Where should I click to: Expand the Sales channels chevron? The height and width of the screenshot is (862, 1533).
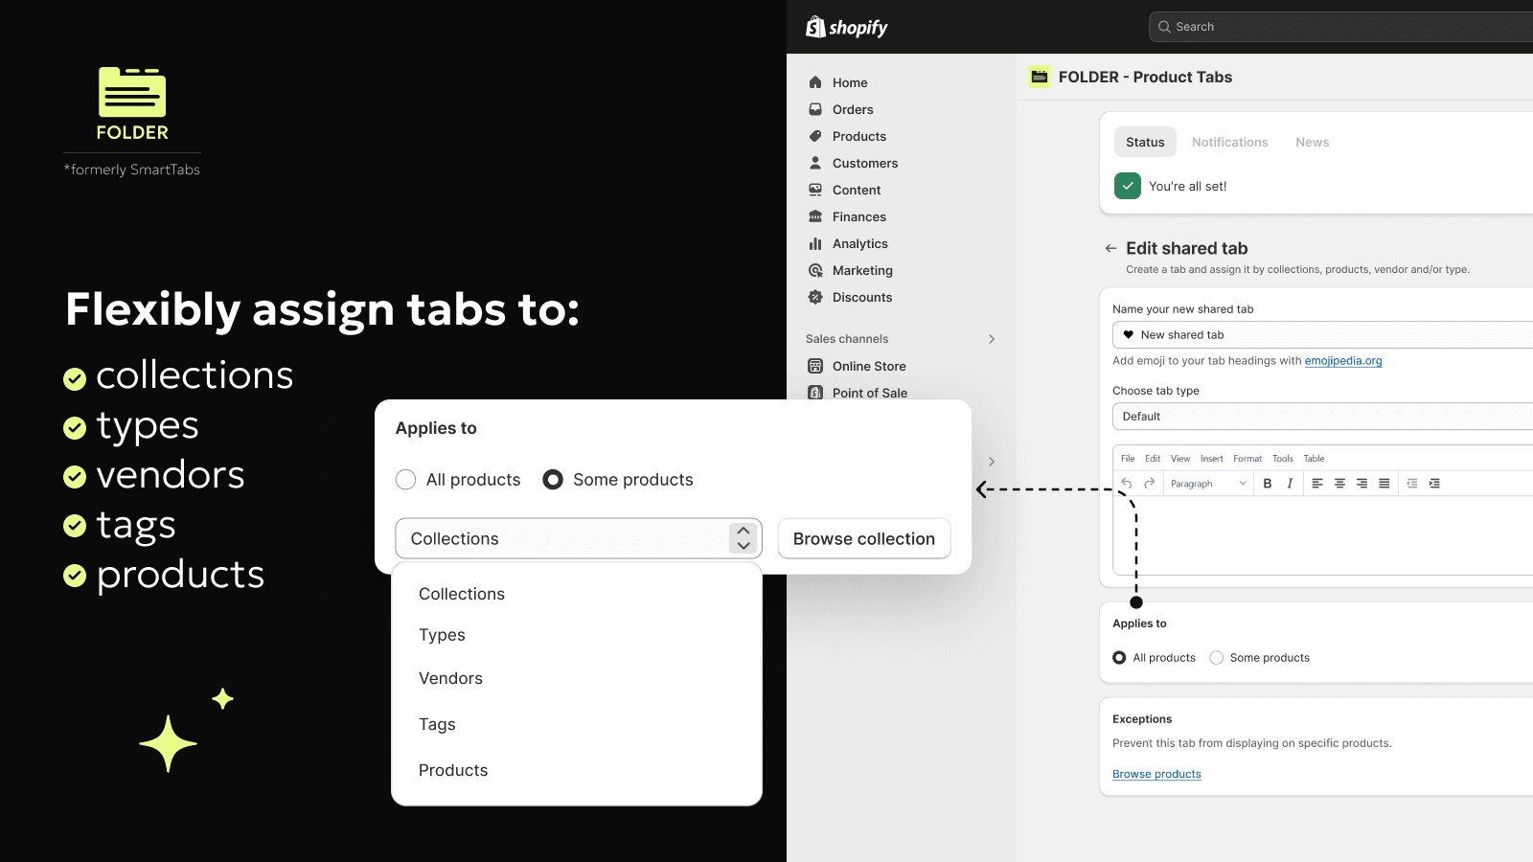click(x=992, y=339)
